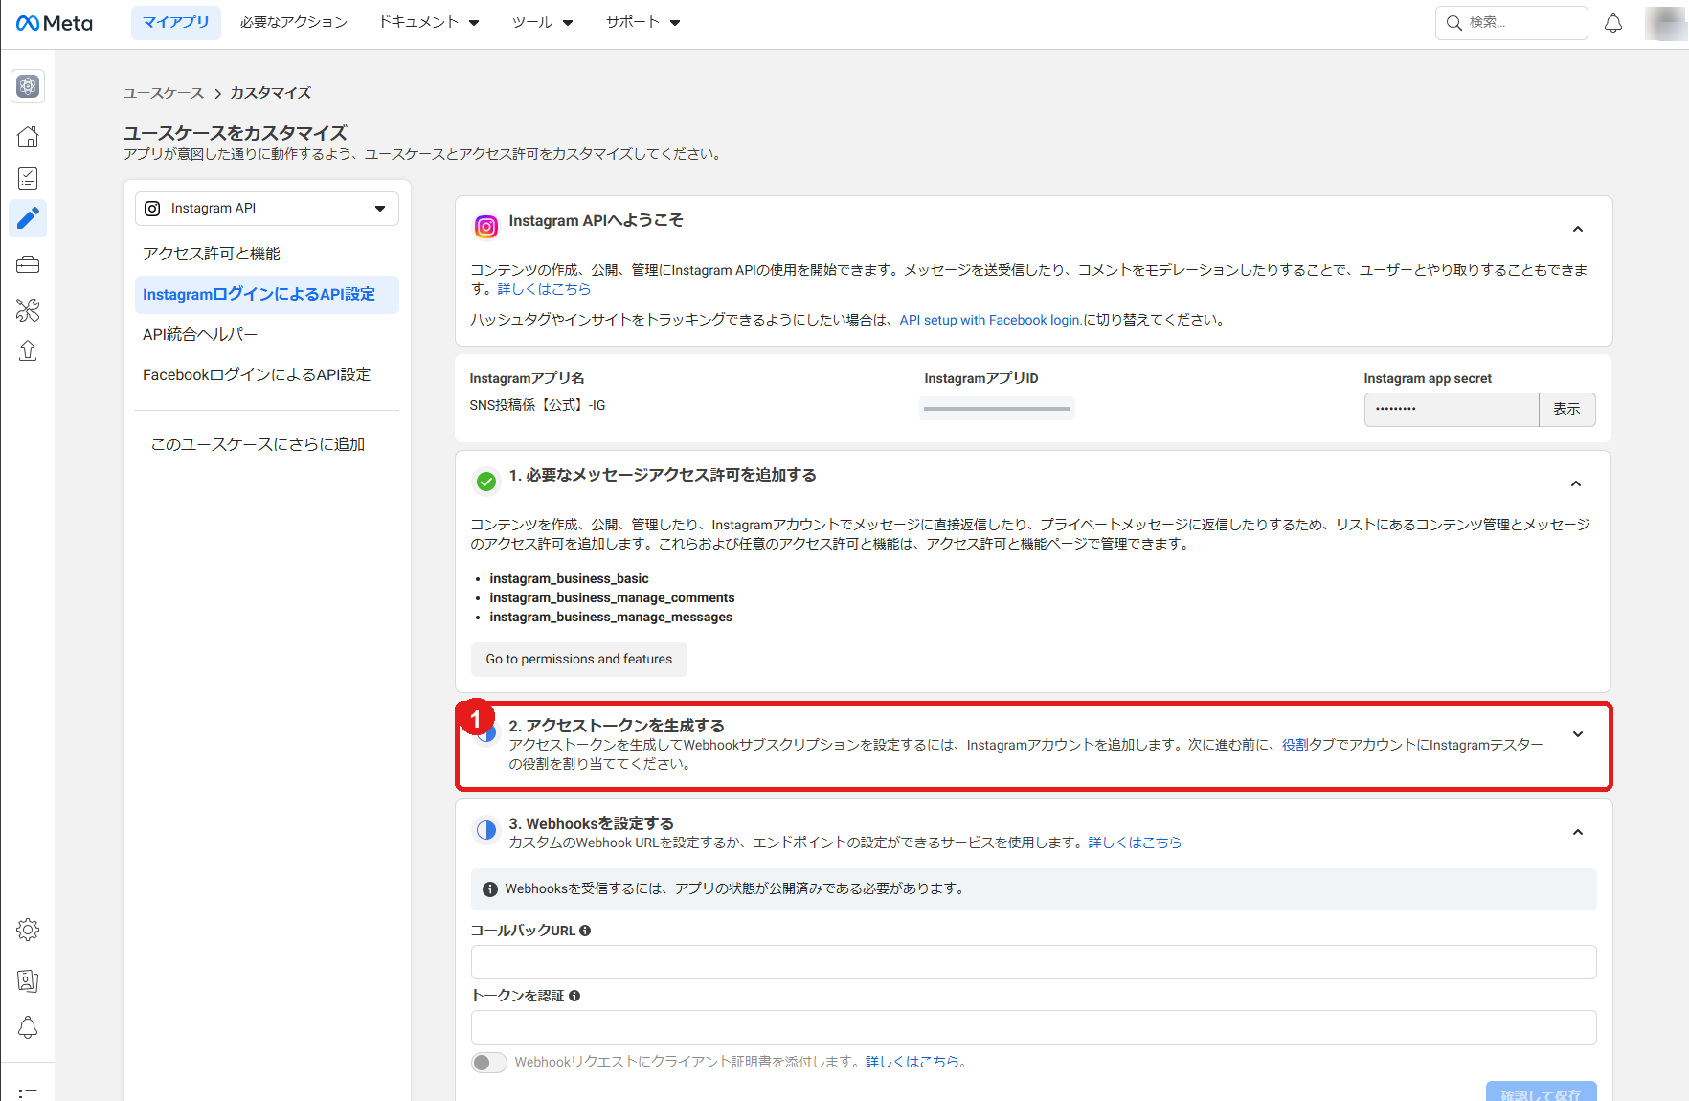Collapse step 3 Webhooksを設定する section
The image size is (1689, 1101).
pyautogui.click(x=1578, y=833)
